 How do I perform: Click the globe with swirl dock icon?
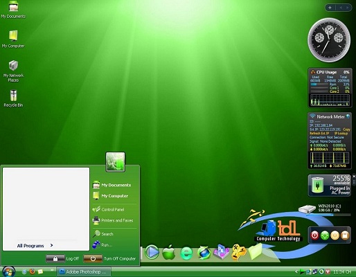click(x=204, y=253)
